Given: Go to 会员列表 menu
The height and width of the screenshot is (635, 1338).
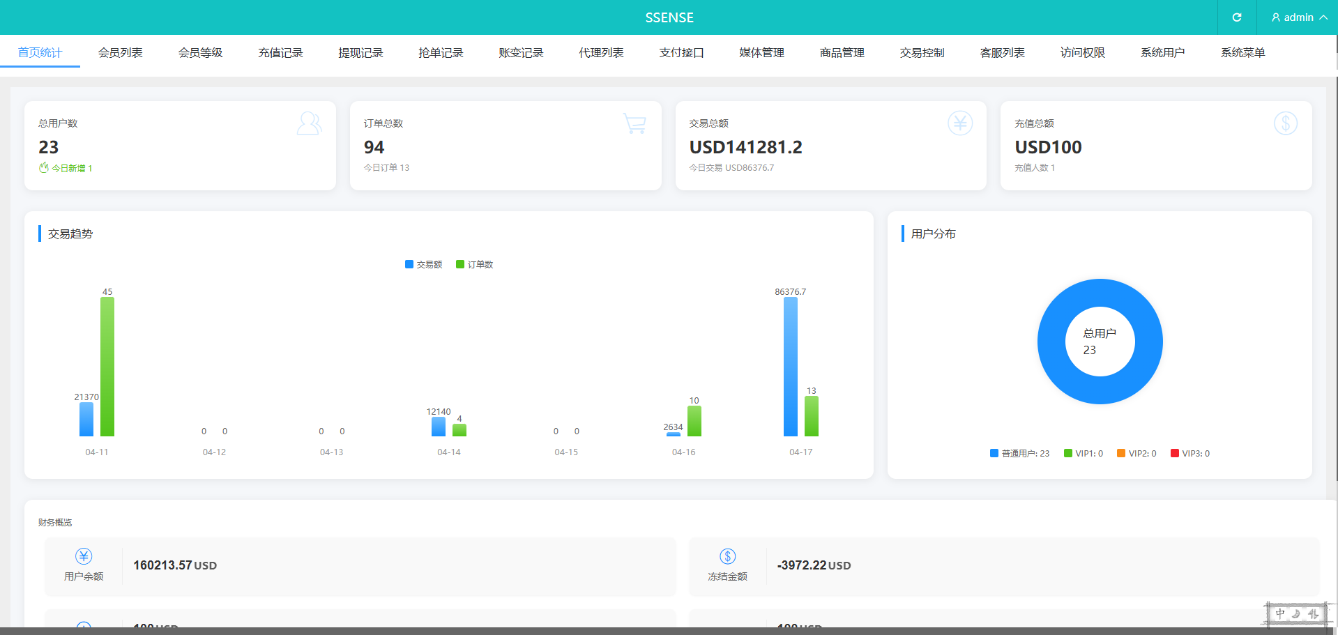Looking at the screenshot, I should click(120, 52).
